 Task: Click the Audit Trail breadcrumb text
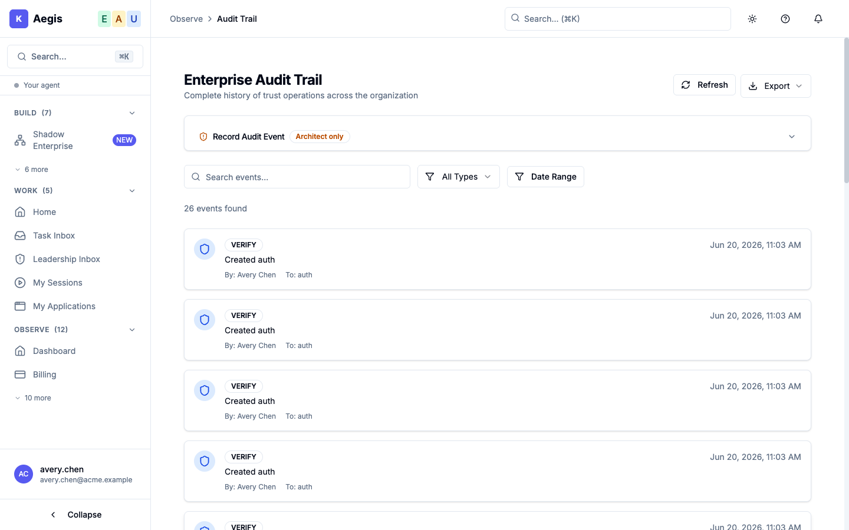(x=237, y=19)
